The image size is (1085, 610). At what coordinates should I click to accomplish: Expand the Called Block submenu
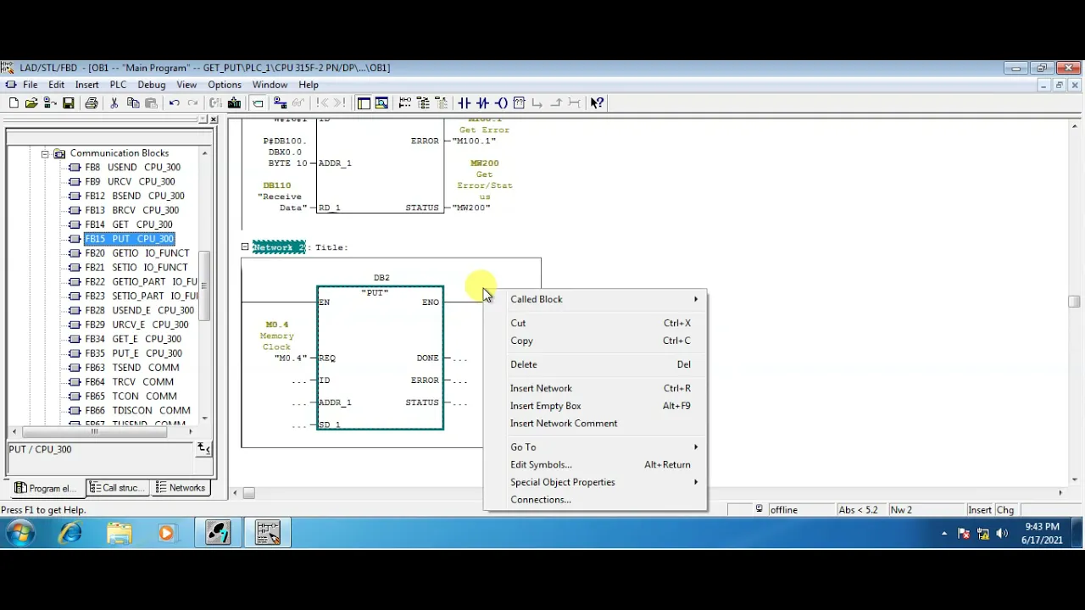click(x=595, y=299)
